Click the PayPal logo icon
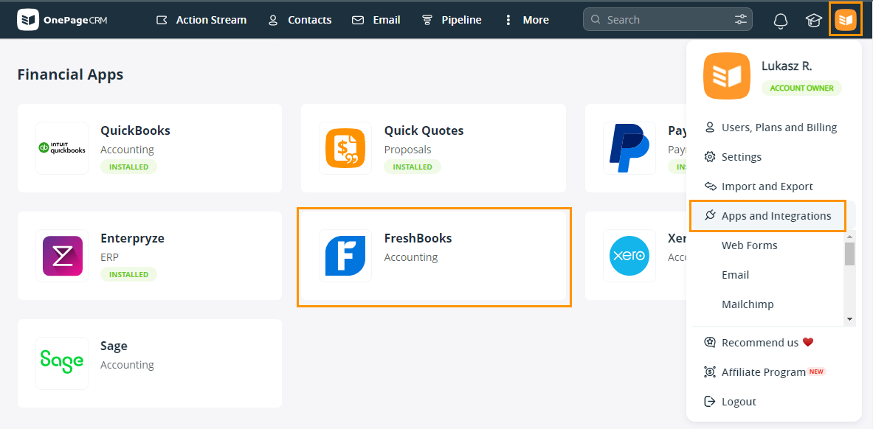The width and height of the screenshot is (873, 429). [629, 148]
